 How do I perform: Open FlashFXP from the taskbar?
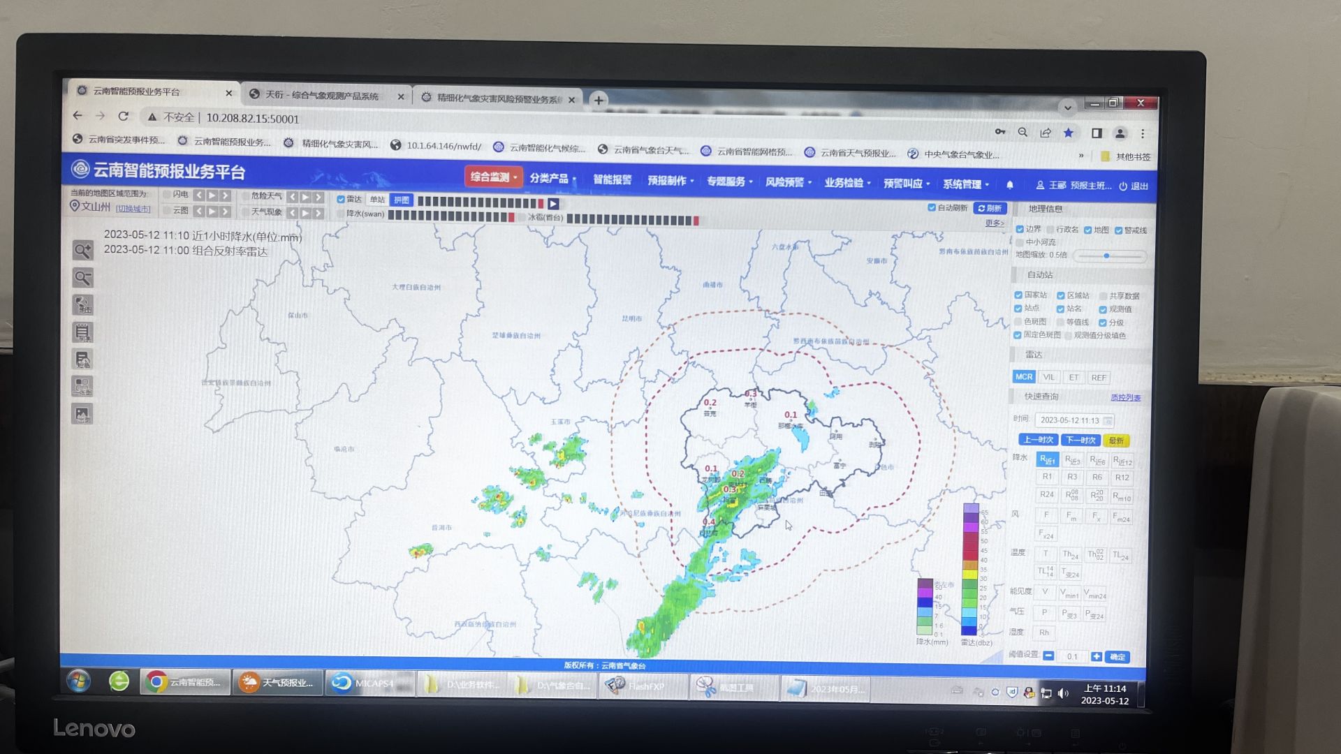(643, 686)
